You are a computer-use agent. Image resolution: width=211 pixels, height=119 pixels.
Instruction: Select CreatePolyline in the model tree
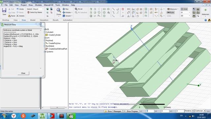(x=54, y=43)
